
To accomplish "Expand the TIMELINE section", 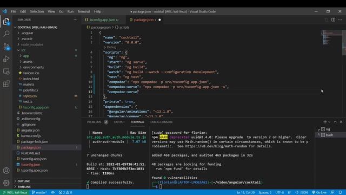I will [24, 187].
